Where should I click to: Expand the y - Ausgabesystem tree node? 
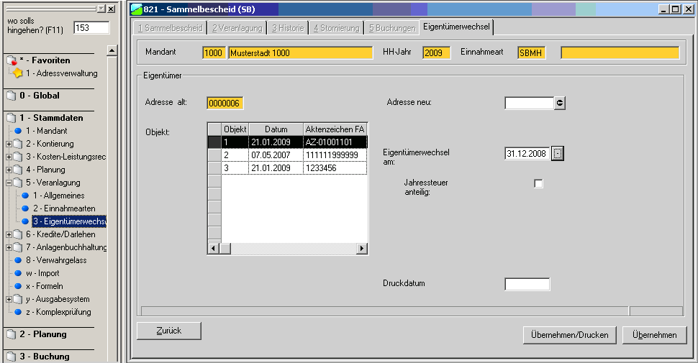click(9, 299)
